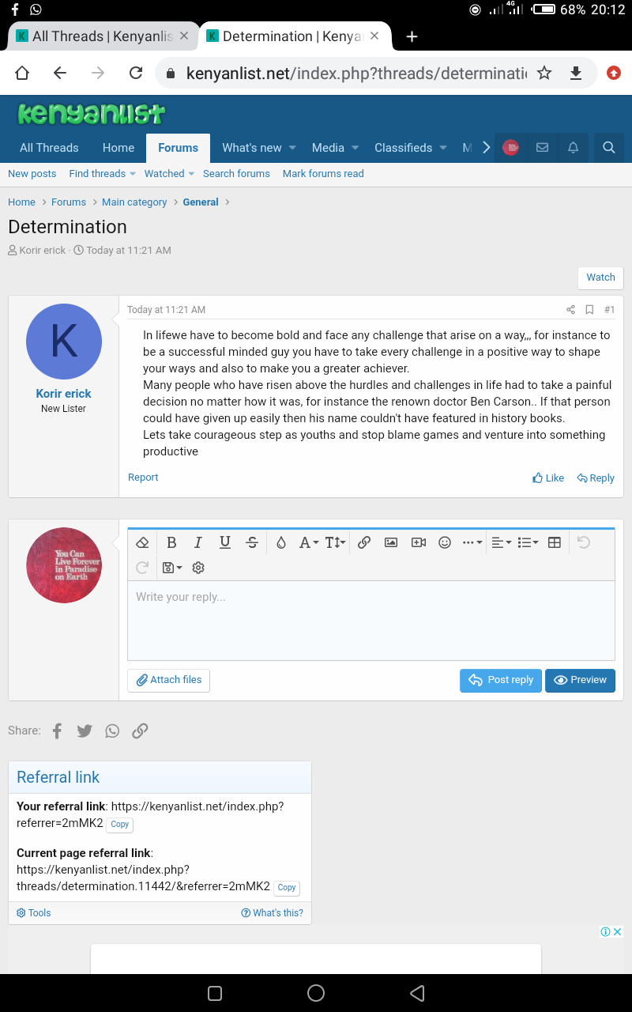
Task: Toggle bold formatting in reply editor
Action: coord(171,542)
